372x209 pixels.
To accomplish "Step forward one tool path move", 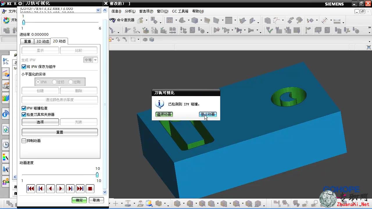I will (x=70, y=189).
